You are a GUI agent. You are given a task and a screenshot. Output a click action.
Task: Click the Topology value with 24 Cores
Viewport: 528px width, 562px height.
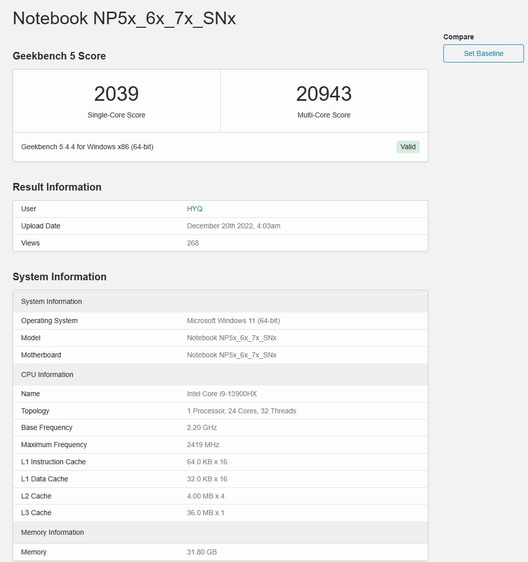click(x=241, y=411)
